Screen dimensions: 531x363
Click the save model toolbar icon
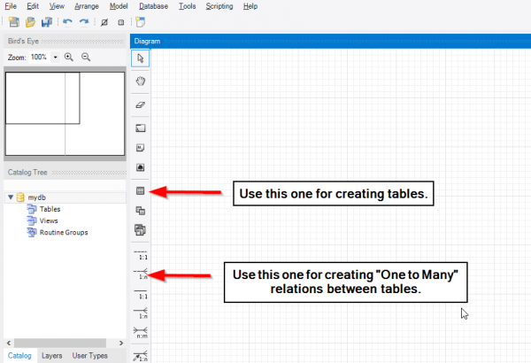[46, 21]
